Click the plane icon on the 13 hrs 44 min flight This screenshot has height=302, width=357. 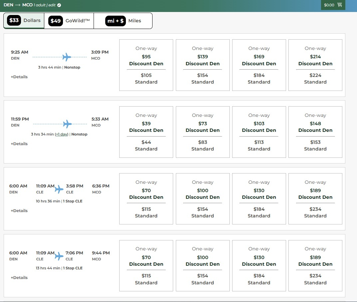59,256
